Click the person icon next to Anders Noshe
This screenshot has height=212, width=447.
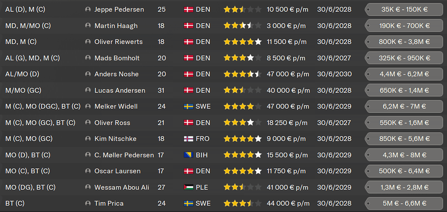point(88,74)
